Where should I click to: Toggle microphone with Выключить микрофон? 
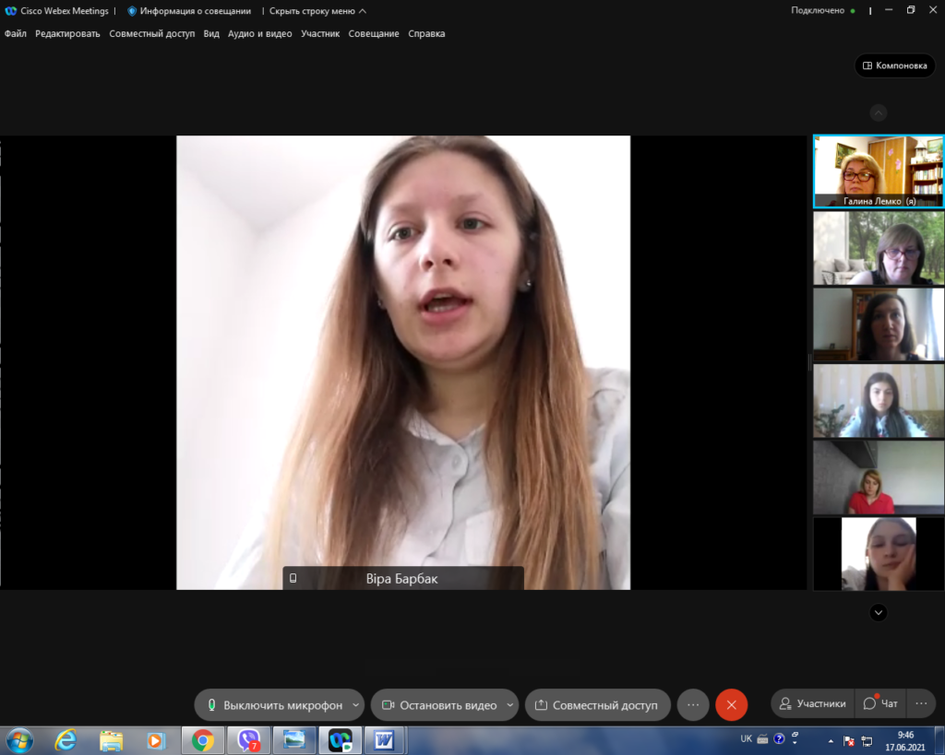click(x=275, y=705)
